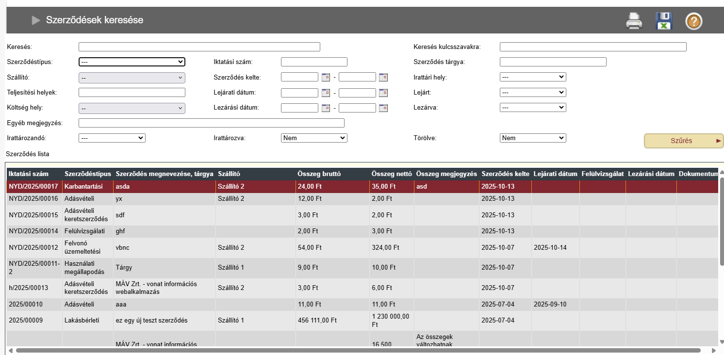
Task: Sort by the Szerződéstípus column header
Action: point(88,174)
